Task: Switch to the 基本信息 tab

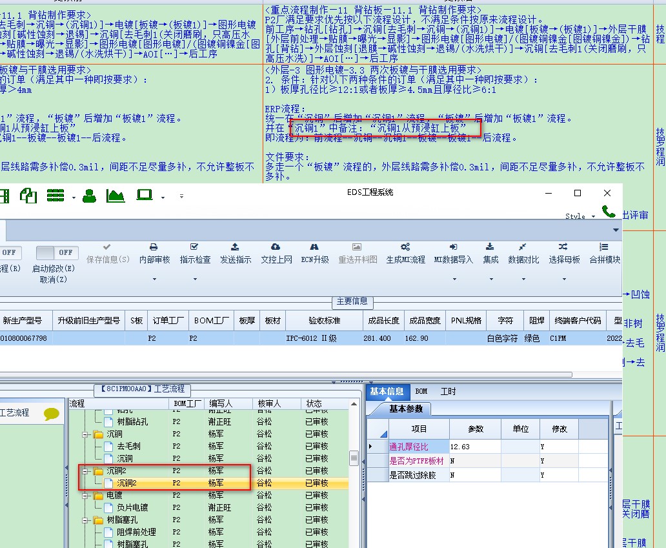Action: (387, 391)
